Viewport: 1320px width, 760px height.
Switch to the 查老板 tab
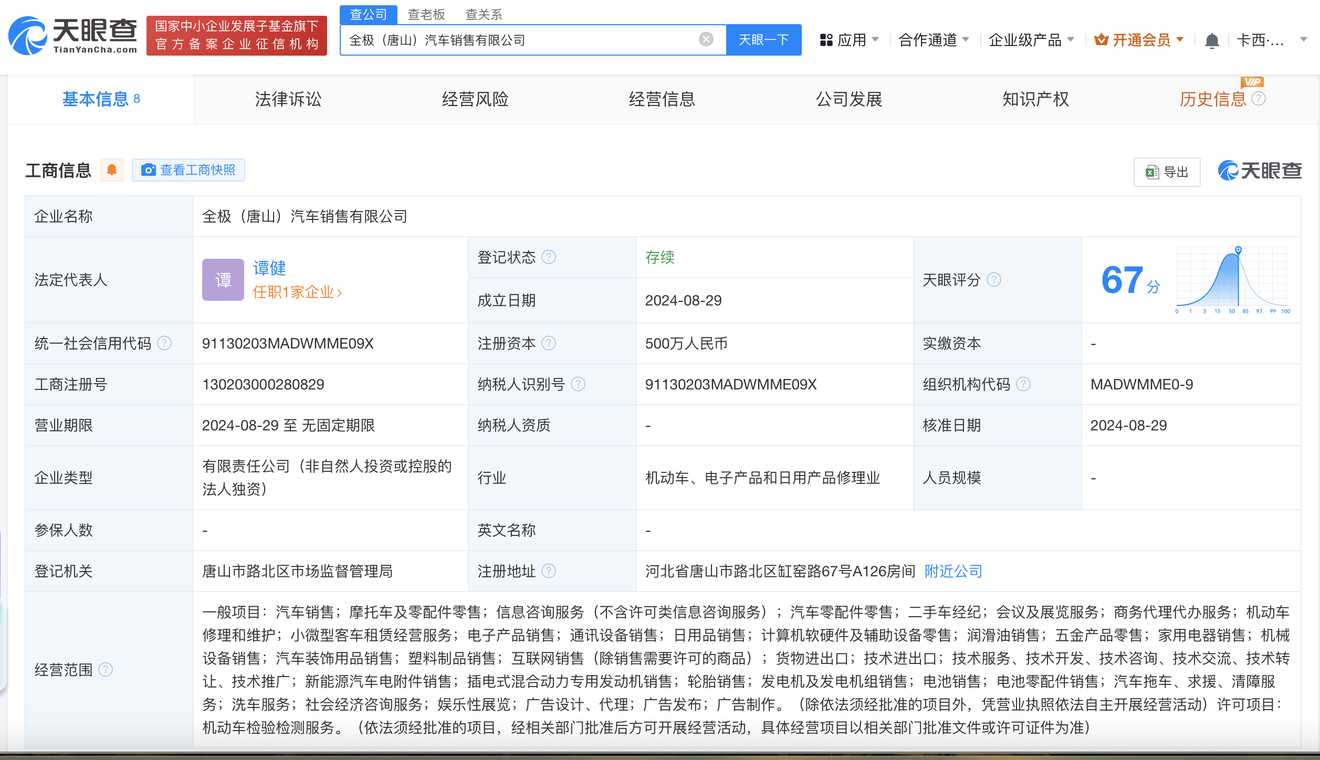pos(425,14)
